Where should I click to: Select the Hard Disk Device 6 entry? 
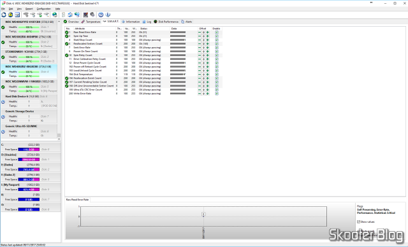point(29,101)
